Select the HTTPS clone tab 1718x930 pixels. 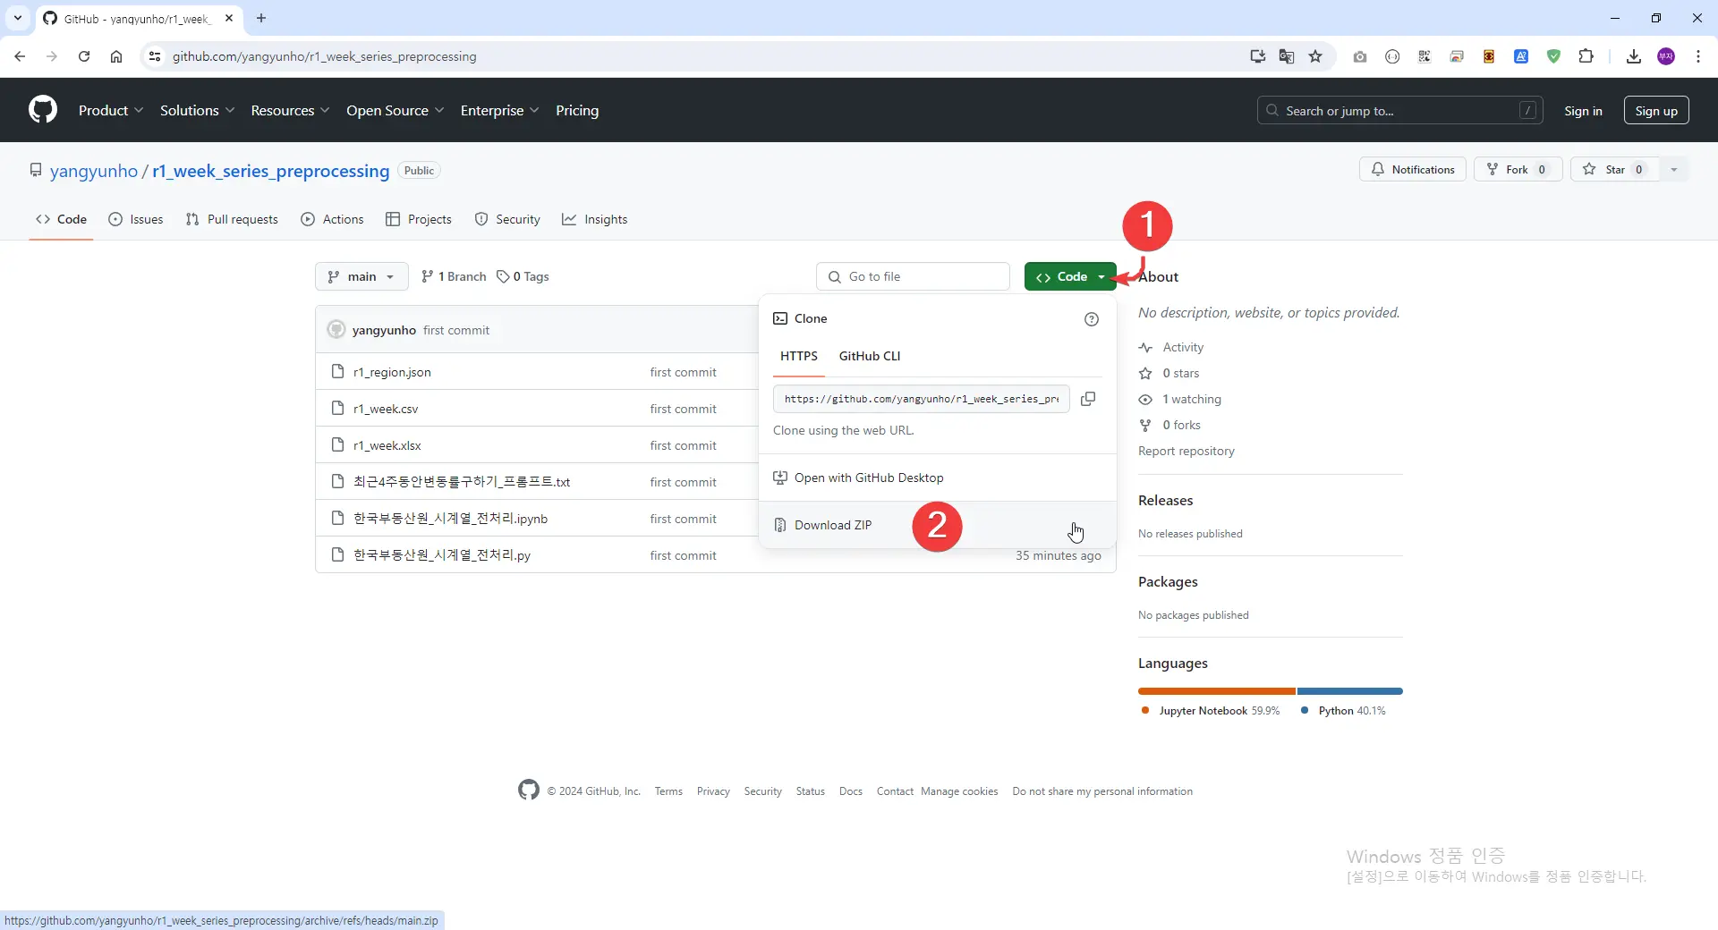[799, 356]
